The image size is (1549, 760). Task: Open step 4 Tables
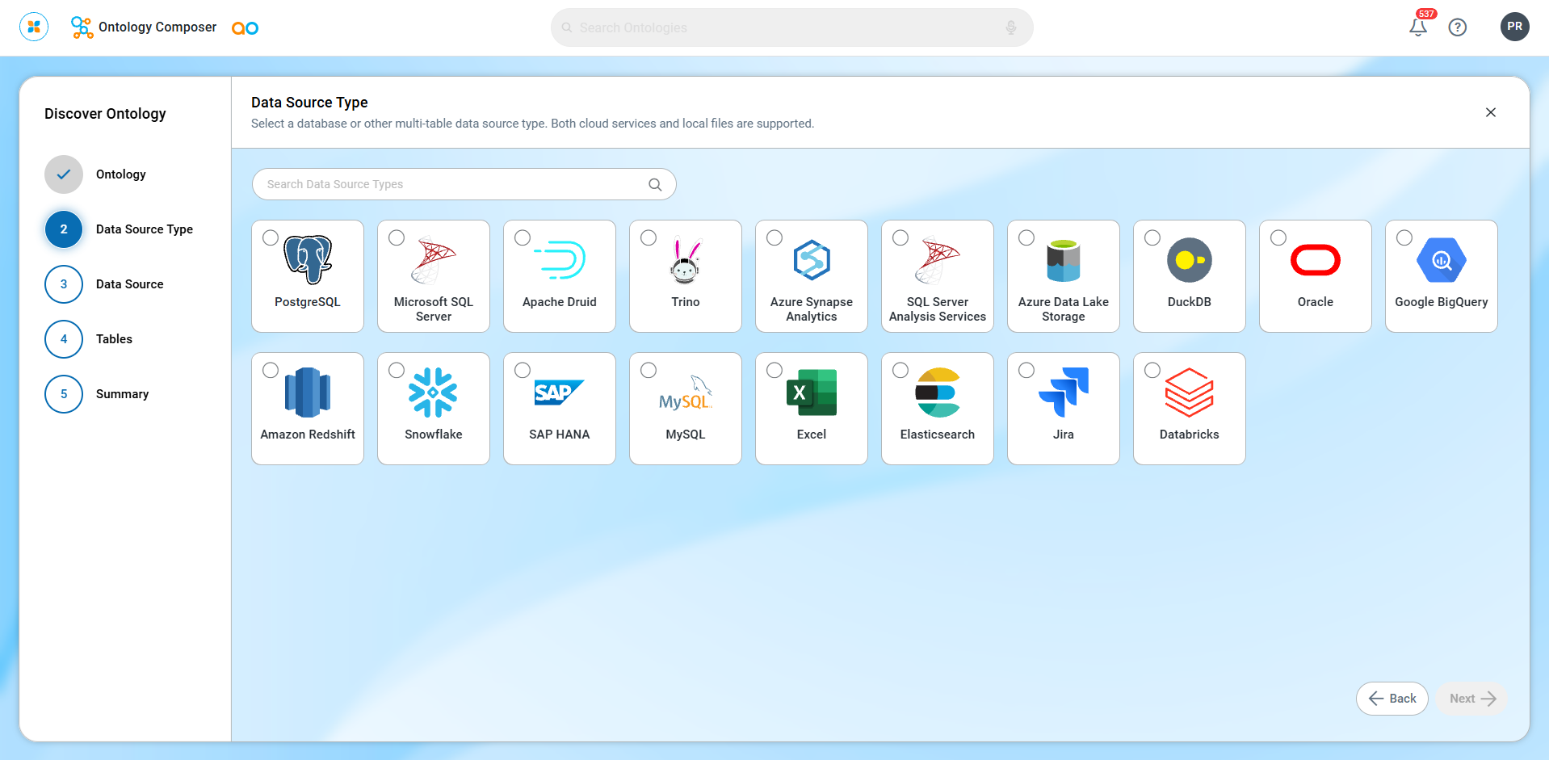click(x=89, y=339)
